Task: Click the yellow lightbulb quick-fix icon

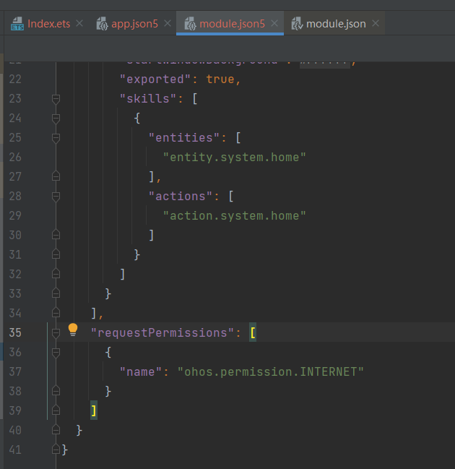Action: point(73,330)
